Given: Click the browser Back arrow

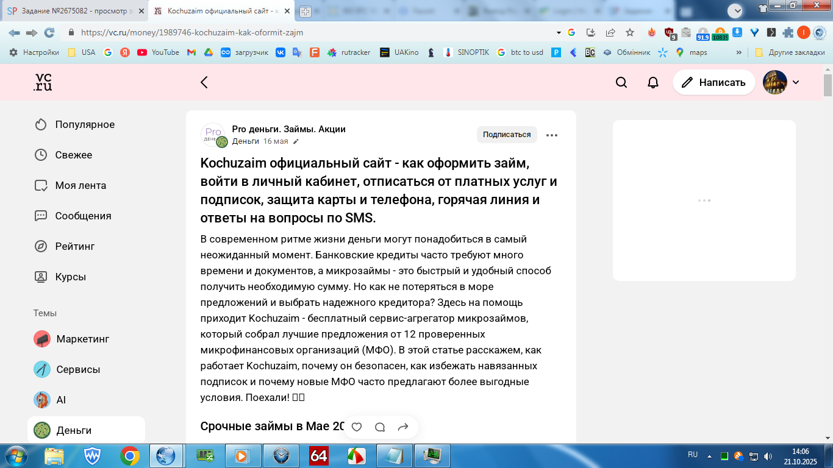Looking at the screenshot, I should coord(14,32).
